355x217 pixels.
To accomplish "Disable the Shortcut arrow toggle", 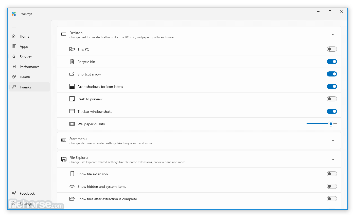I will pyautogui.click(x=332, y=74).
